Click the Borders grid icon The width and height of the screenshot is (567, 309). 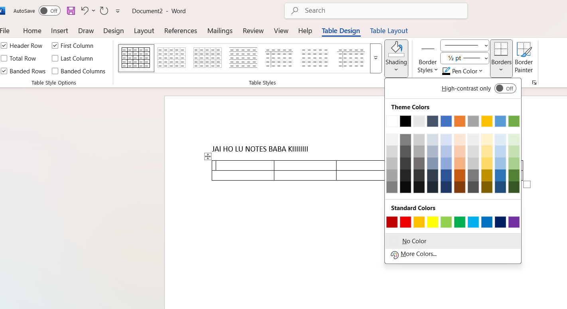tap(501, 49)
